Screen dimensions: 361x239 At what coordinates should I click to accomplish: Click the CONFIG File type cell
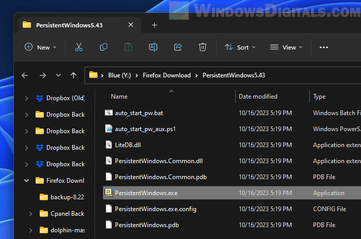(330, 209)
